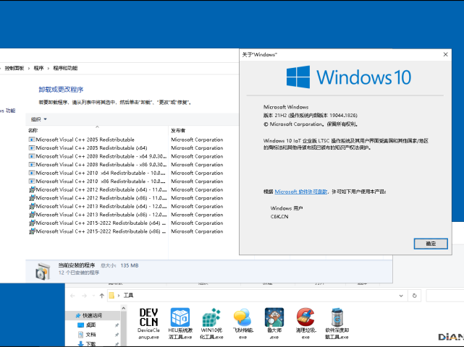Click the 版本 21H2 build number line
The width and height of the screenshot is (464, 347).
pyautogui.click(x=310, y=115)
